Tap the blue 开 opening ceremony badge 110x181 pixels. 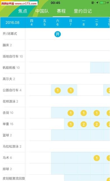coord(58,34)
